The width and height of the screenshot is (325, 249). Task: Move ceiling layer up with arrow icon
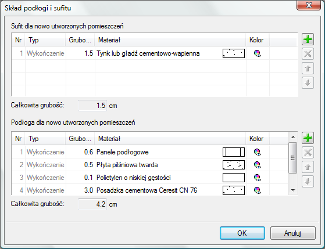308,68
